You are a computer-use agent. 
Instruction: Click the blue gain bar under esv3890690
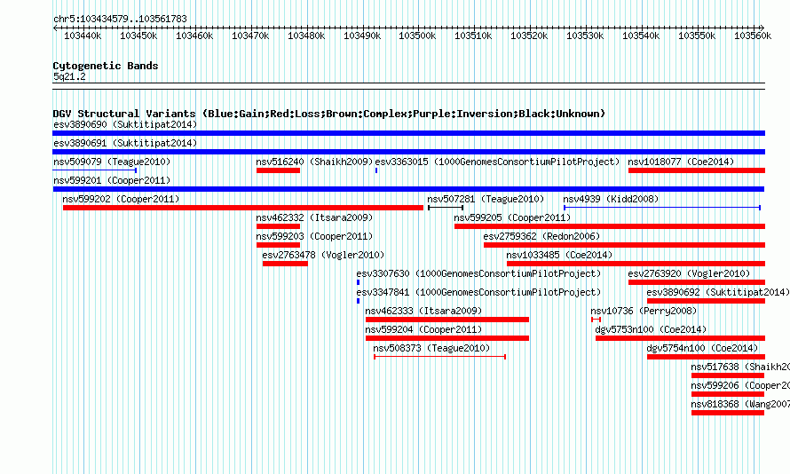408,133
